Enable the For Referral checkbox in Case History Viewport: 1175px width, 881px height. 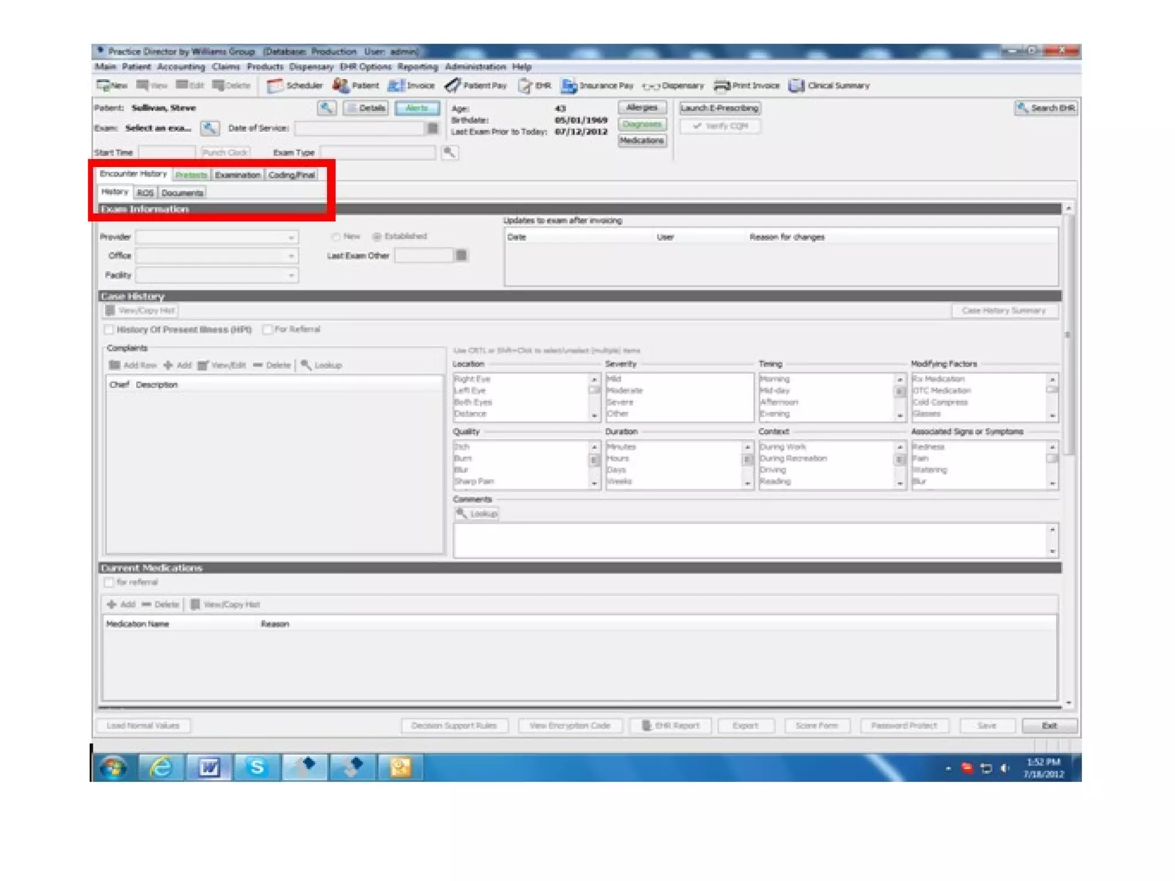[x=267, y=329]
